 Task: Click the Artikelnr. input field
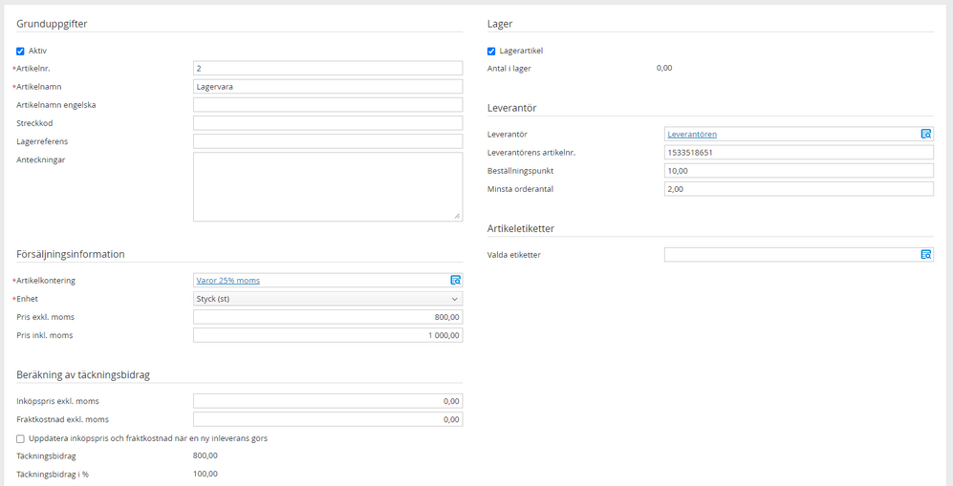pos(328,69)
